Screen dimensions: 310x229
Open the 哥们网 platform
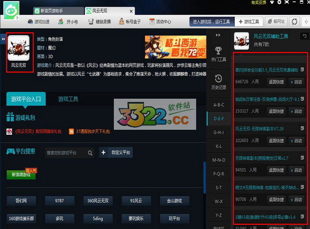tap(21, 201)
